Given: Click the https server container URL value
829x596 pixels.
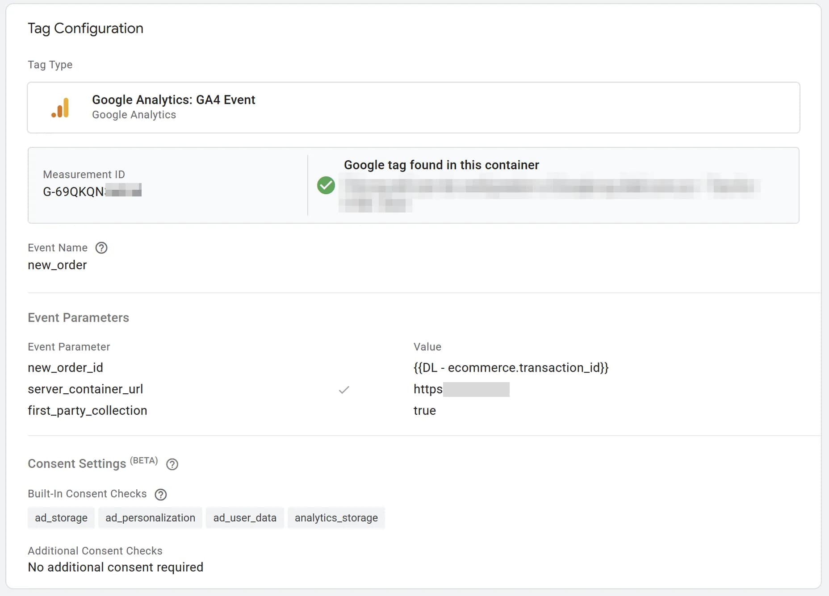Looking at the screenshot, I should click(x=461, y=389).
